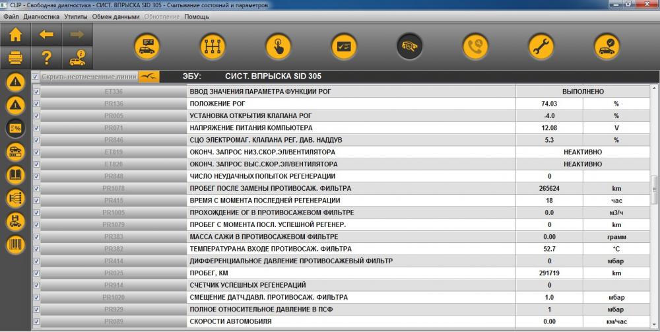Open the wrench repair tool icon

tap(541, 46)
